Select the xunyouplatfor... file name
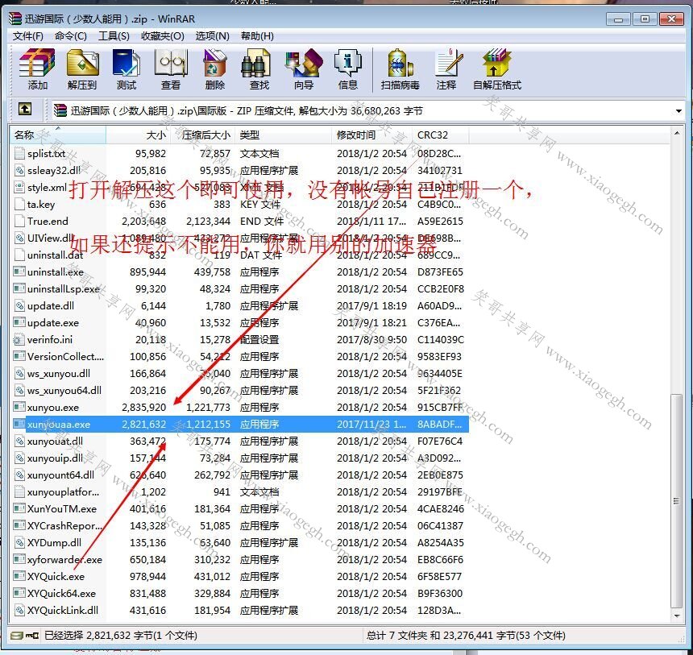Image resolution: width=693 pixels, height=655 pixels. pyautogui.click(x=63, y=492)
